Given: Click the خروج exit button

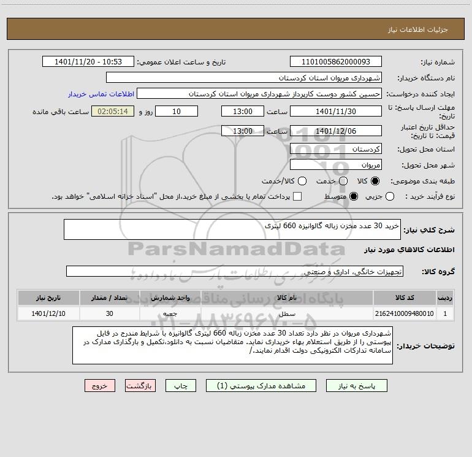Looking at the screenshot, I should coord(100,386).
